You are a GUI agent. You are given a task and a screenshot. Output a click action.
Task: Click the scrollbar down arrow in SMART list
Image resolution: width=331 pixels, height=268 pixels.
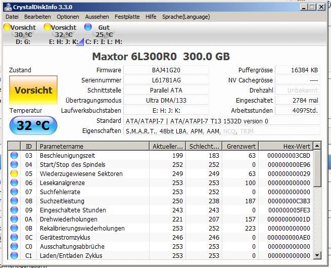[317, 255]
